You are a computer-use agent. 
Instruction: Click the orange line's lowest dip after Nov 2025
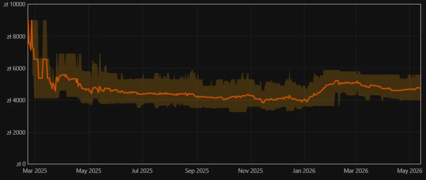point(263,102)
